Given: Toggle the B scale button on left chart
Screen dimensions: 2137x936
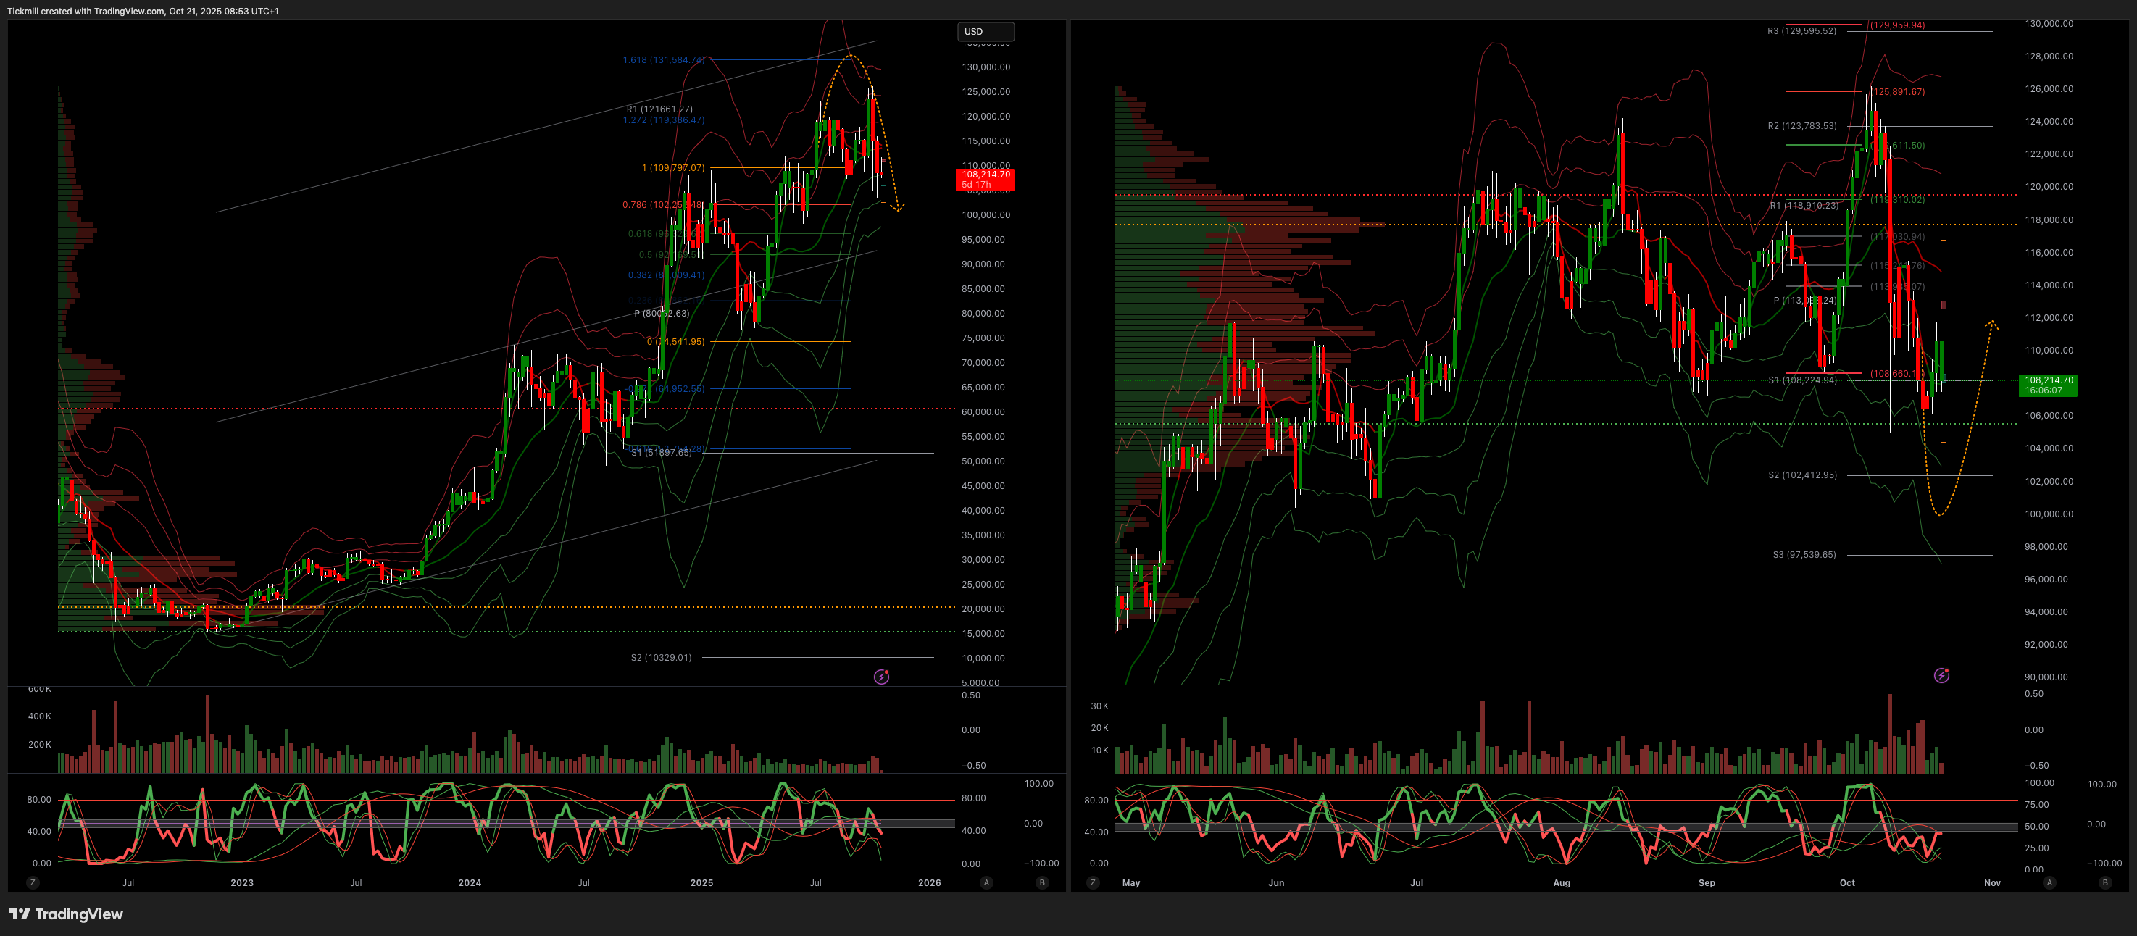Looking at the screenshot, I should pyautogui.click(x=1042, y=883).
